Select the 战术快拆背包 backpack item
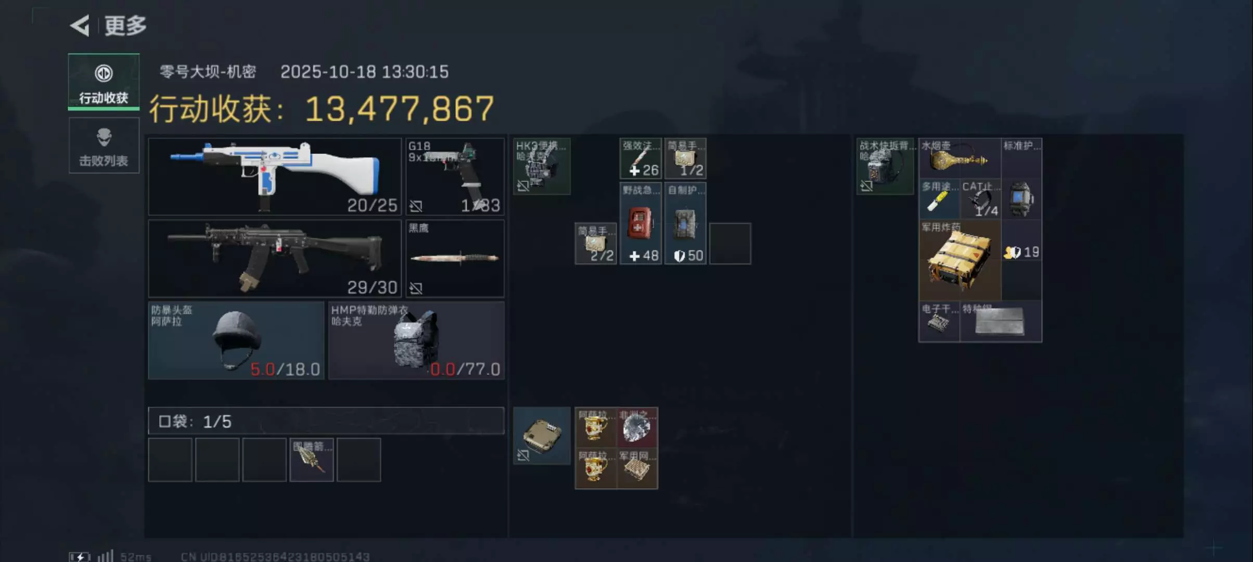 tap(885, 166)
